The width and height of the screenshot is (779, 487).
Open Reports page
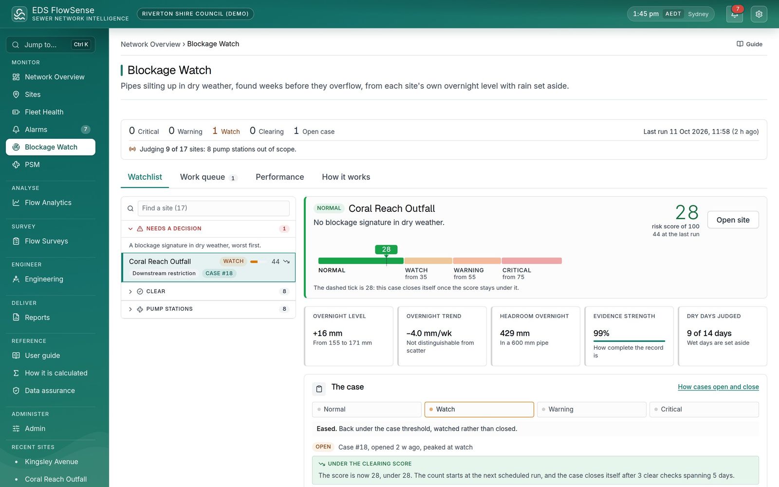tap(51, 318)
